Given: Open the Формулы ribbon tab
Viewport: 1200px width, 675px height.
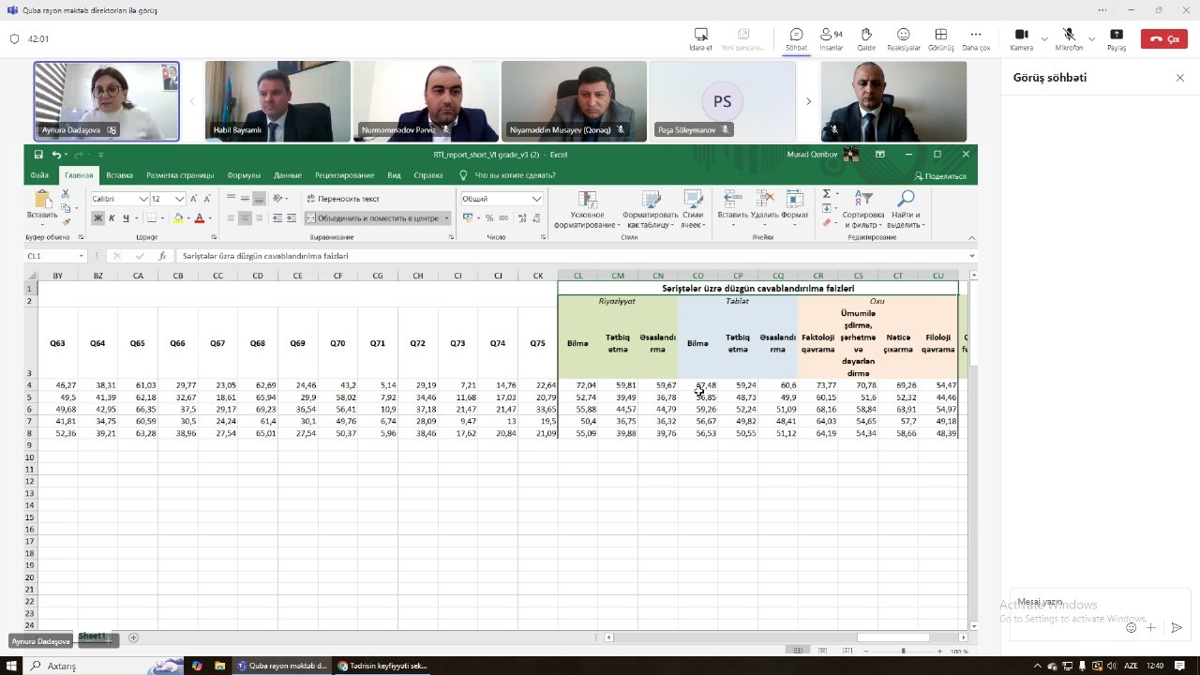Looking at the screenshot, I should point(244,175).
